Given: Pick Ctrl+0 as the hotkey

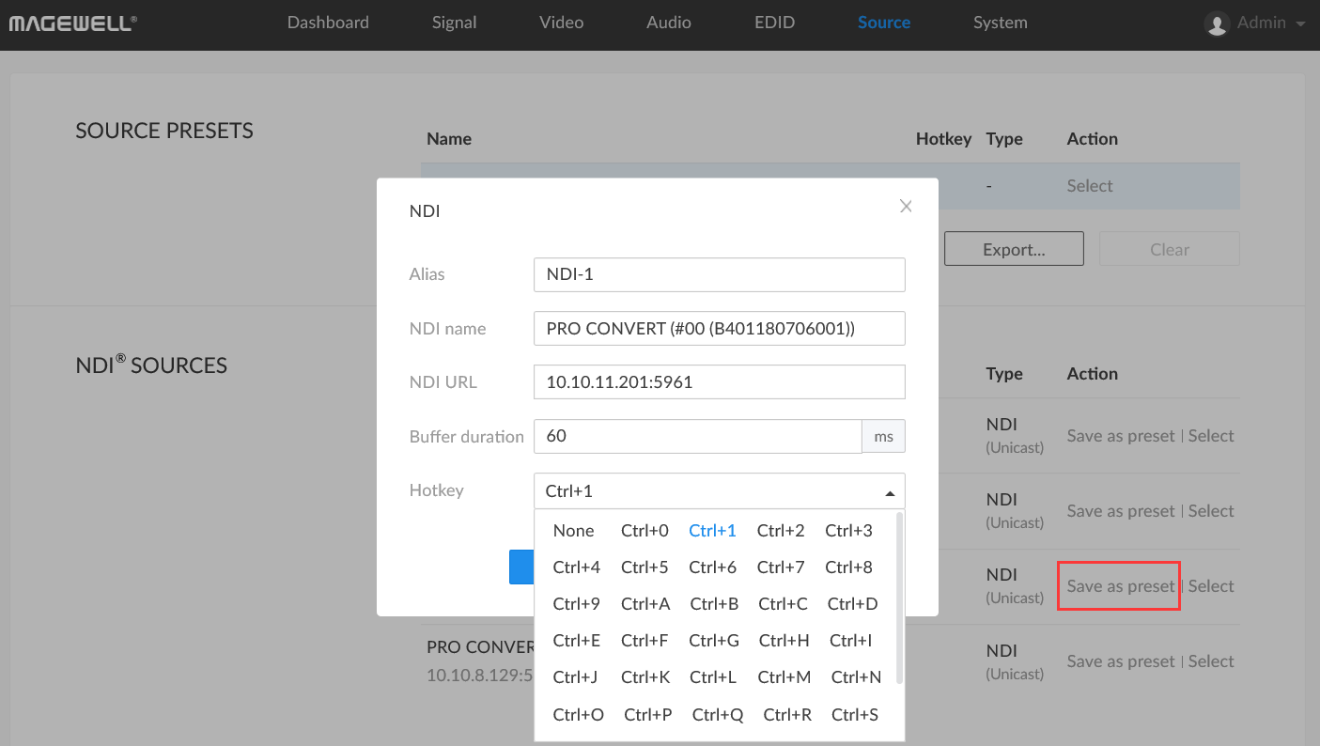Looking at the screenshot, I should [x=644, y=531].
